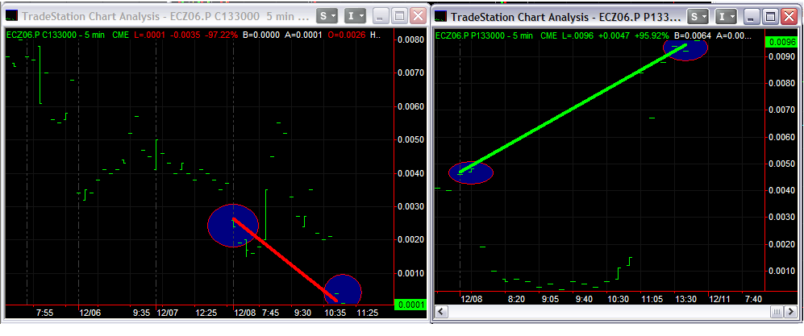The height and width of the screenshot is (336, 804).
Task: Minimize the C133000 chart window
Action: 381,16
